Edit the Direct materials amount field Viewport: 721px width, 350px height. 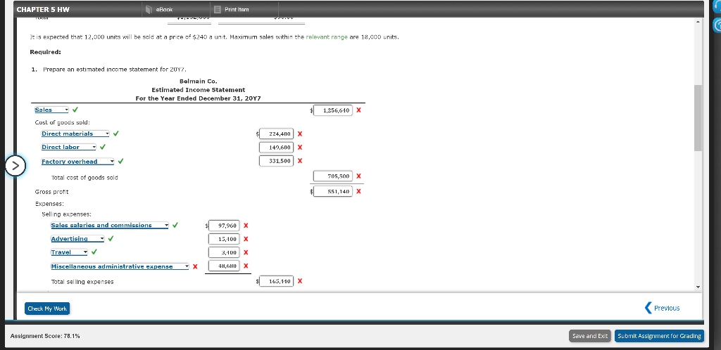click(276, 134)
